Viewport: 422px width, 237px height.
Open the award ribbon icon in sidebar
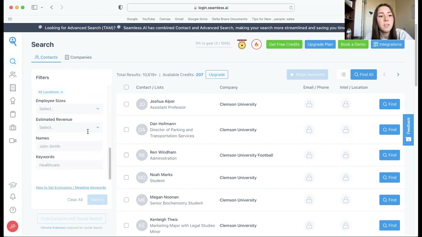13,101
